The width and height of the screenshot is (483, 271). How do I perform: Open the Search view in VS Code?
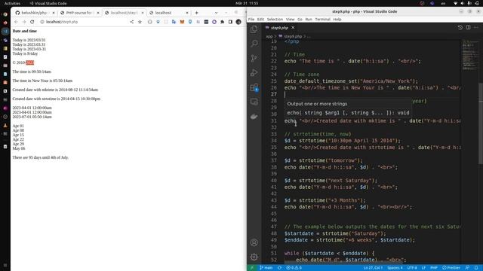click(x=254, y=44)
